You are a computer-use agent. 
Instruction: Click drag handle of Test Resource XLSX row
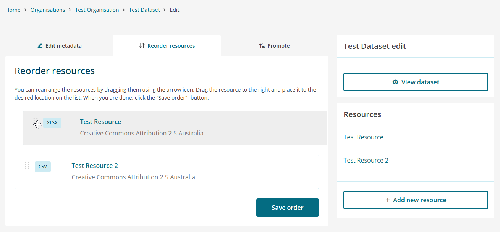coord(36,122)
